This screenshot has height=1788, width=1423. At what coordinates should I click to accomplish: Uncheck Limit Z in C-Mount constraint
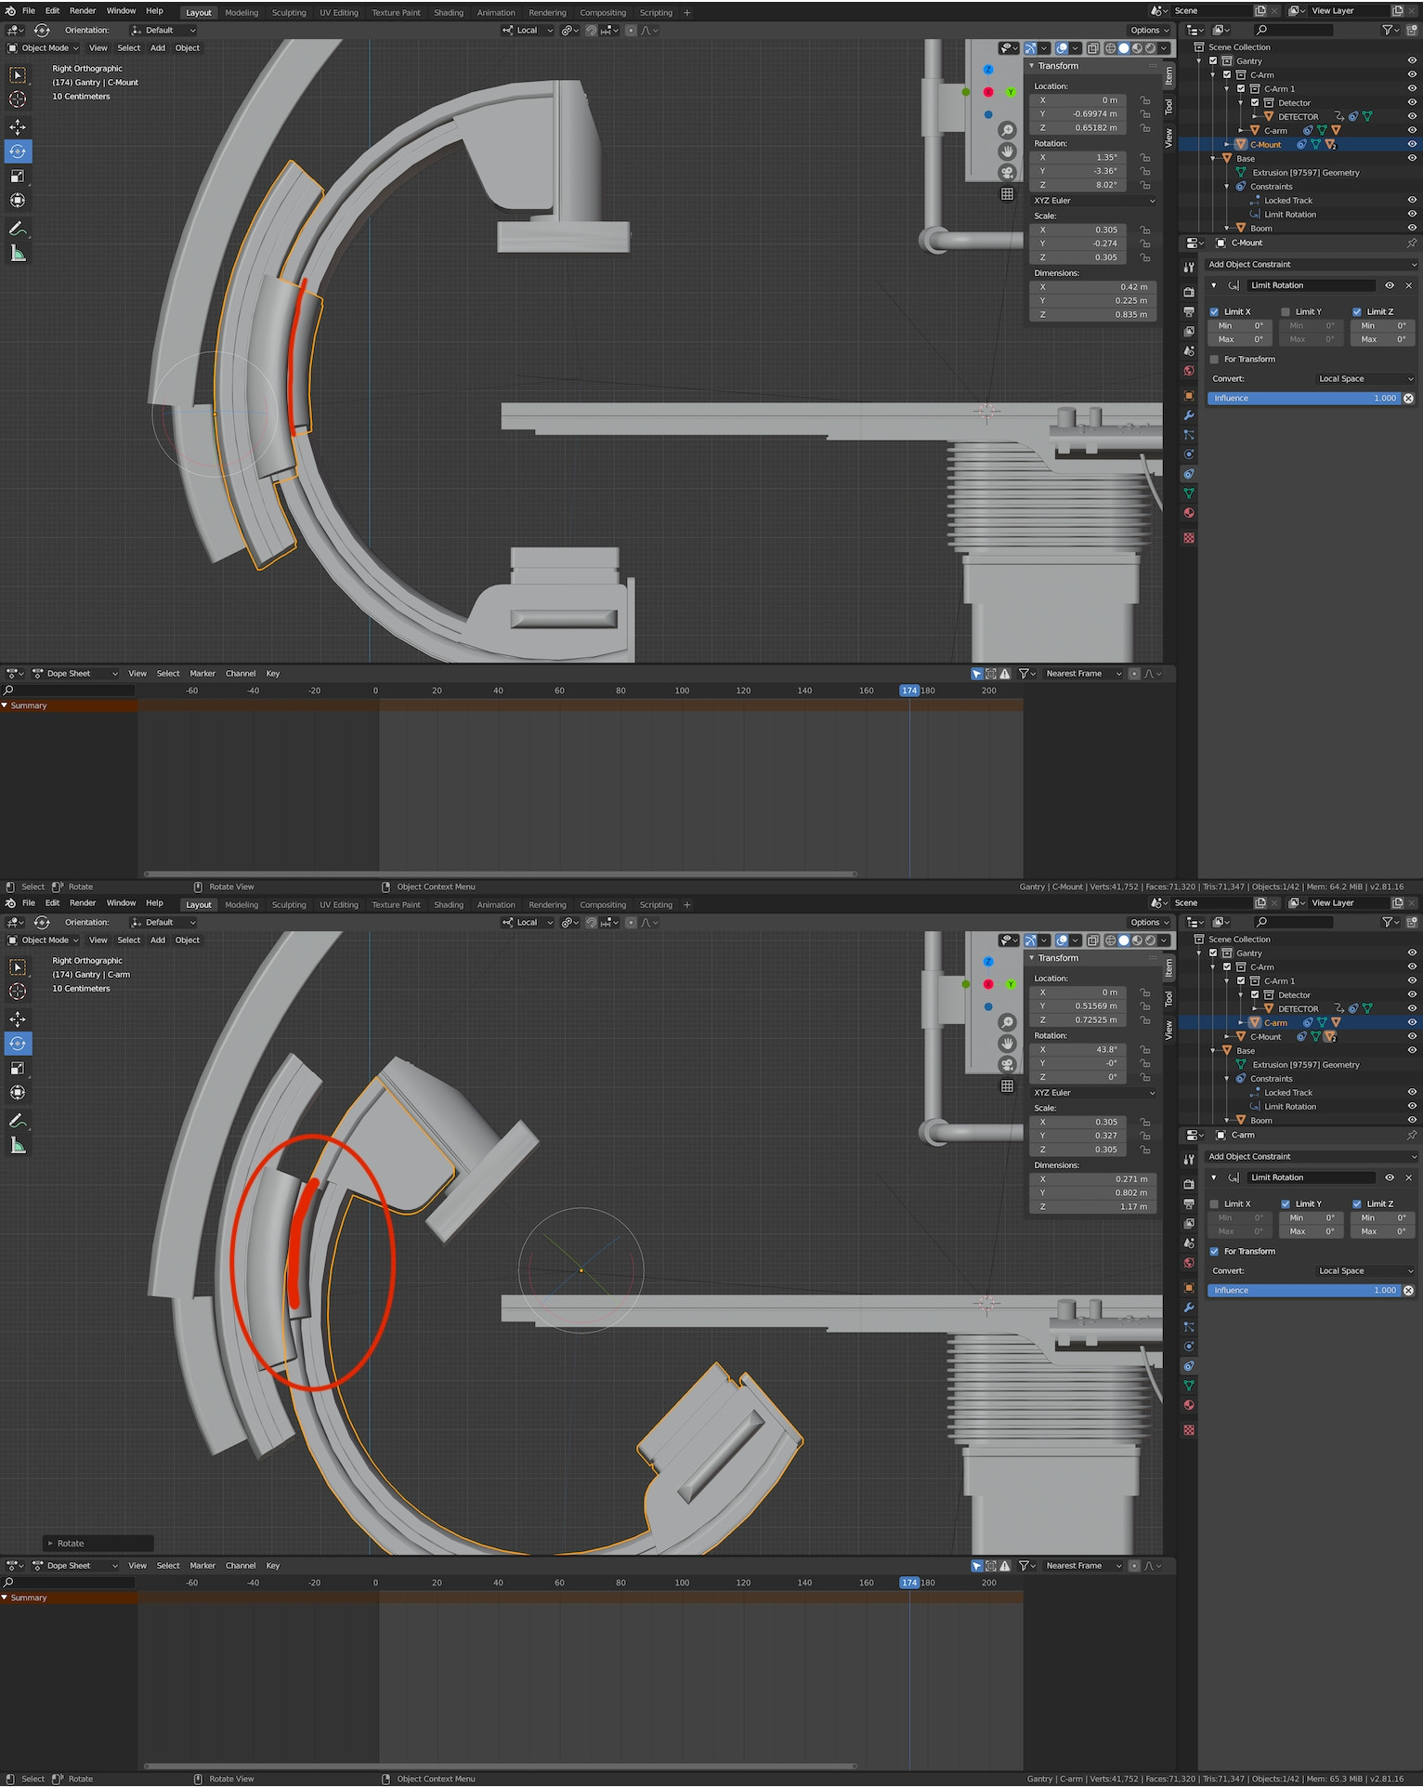[1357, 312]
